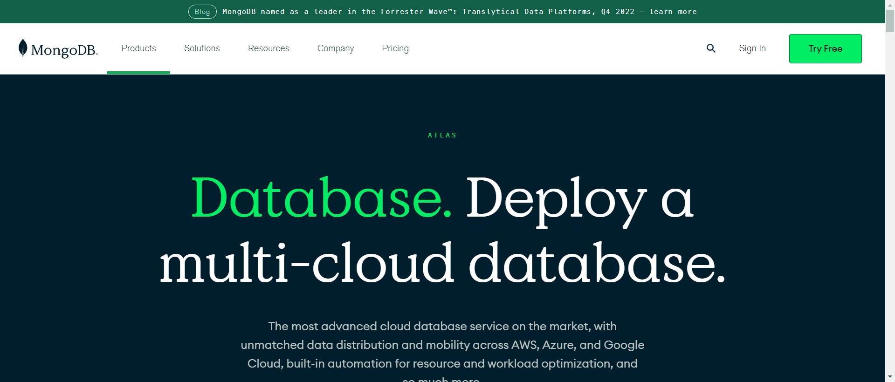The height and width of the screenshot is (382, 895).
Task: Click the search magnifier icon
Action: tap(710, 48)
